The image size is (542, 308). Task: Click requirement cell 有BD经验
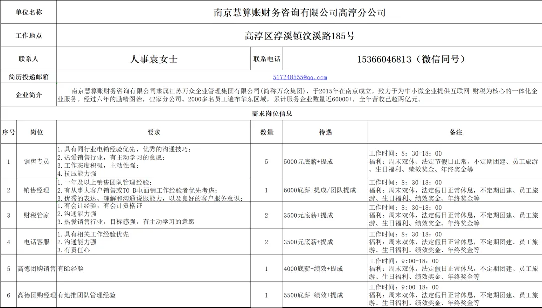pyautogui.click(x=154, y=268)
